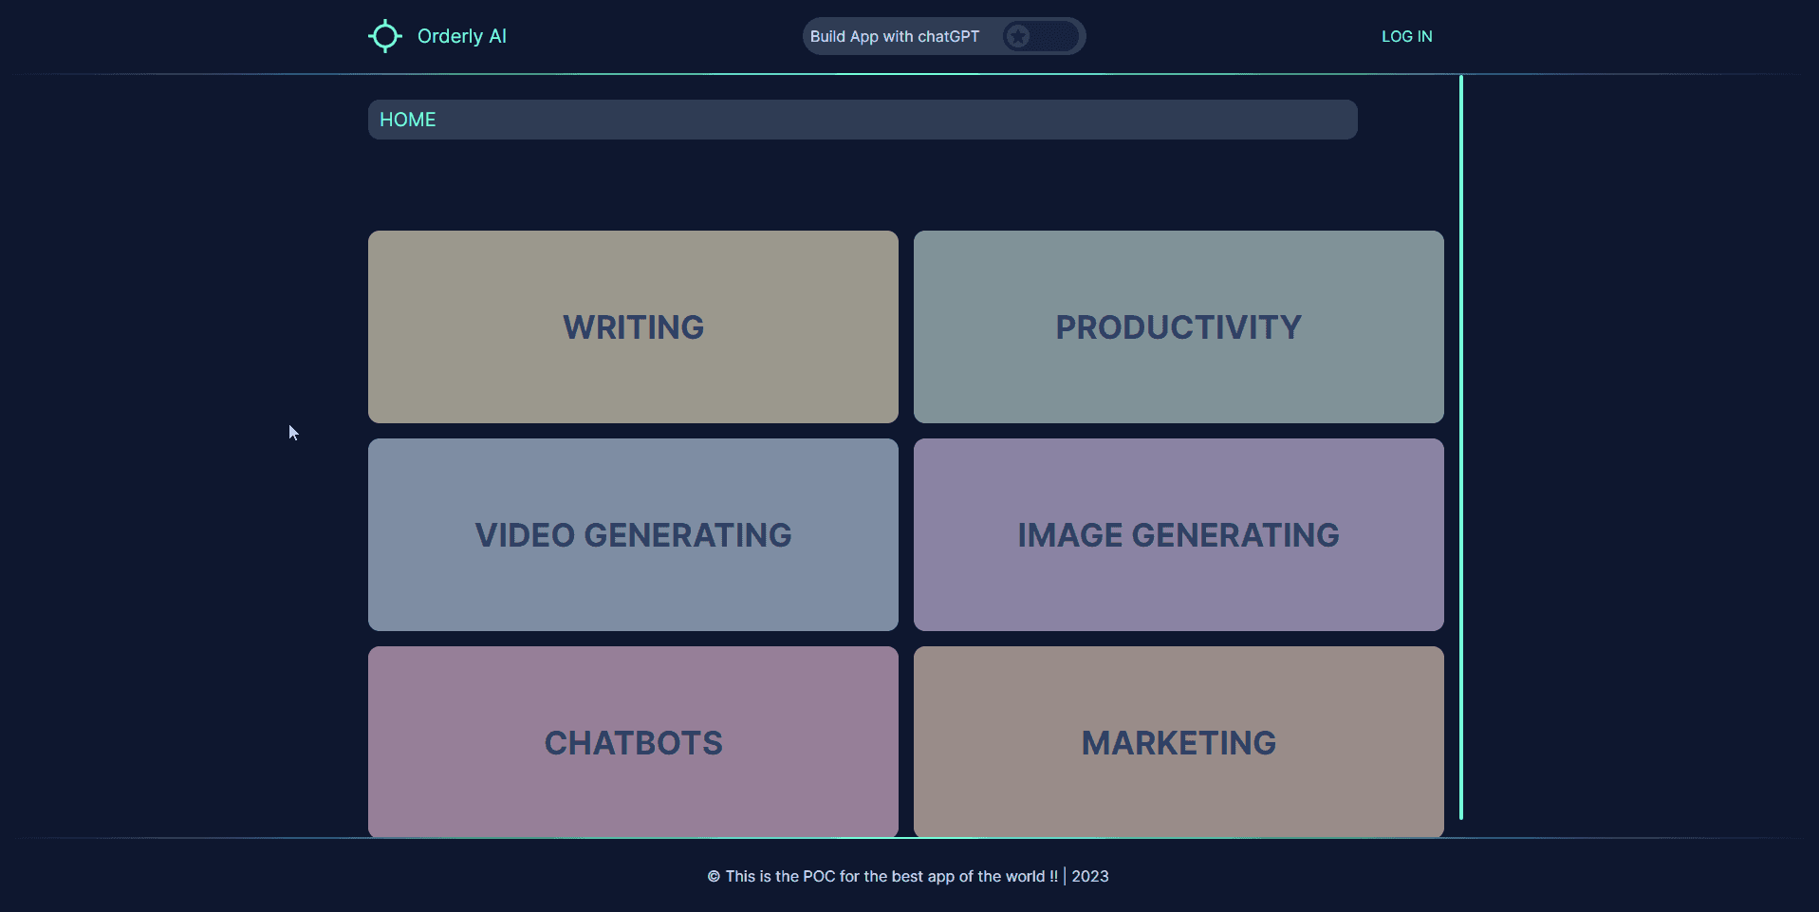Click the vertical teal scrollbar line
This screenshot has width=1819, height=912.
[x=1461, y=446]
